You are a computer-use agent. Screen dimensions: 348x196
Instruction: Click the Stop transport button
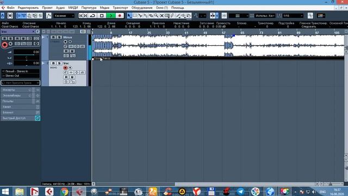[x=102, y=16]
